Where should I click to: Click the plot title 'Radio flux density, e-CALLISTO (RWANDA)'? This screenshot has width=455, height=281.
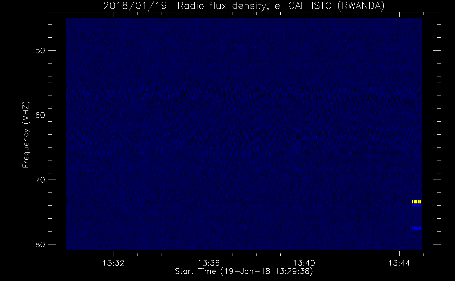281,6
